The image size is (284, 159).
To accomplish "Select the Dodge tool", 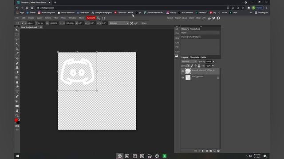I will coord(17,87).
